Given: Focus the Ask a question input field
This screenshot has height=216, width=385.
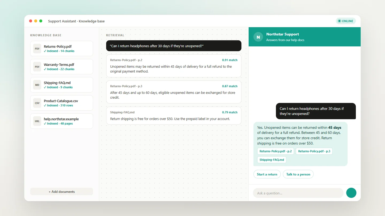Looking at the screenshot, I should pyautogui.click(x=298, y=193).
